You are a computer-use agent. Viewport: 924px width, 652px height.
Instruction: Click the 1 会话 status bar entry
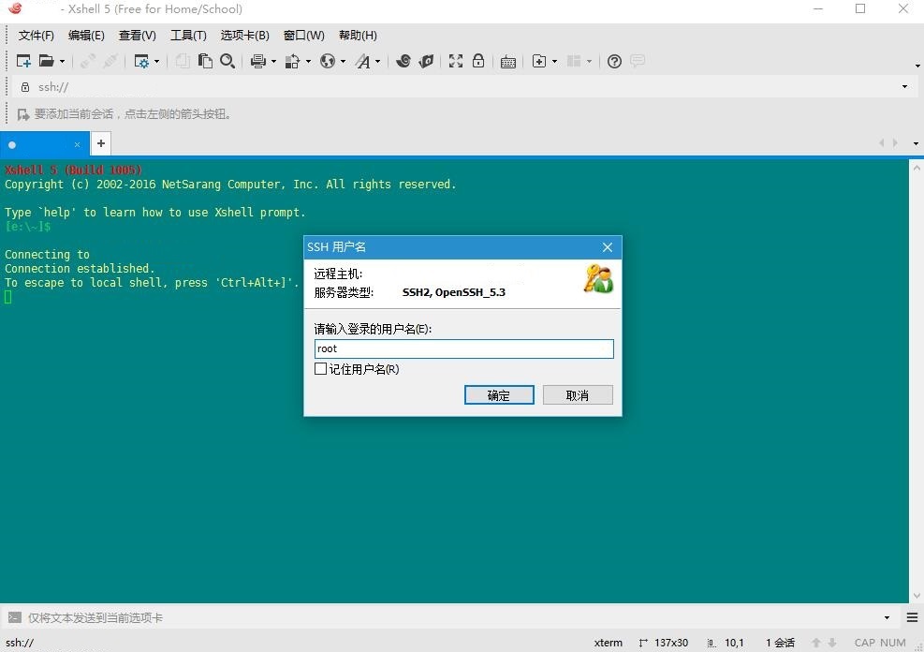[x=780, y=643]
